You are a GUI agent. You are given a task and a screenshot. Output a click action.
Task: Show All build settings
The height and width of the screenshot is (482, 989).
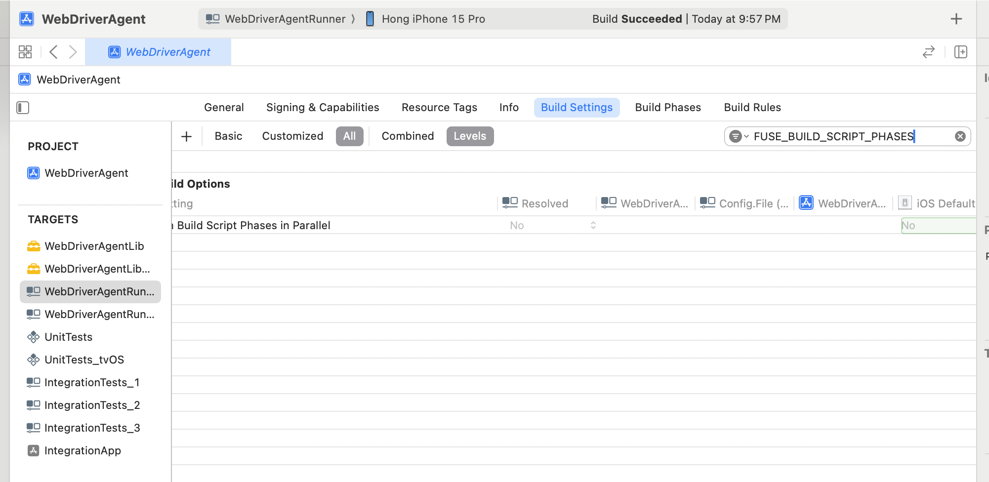pyautogui.click(x=350, y=136)
